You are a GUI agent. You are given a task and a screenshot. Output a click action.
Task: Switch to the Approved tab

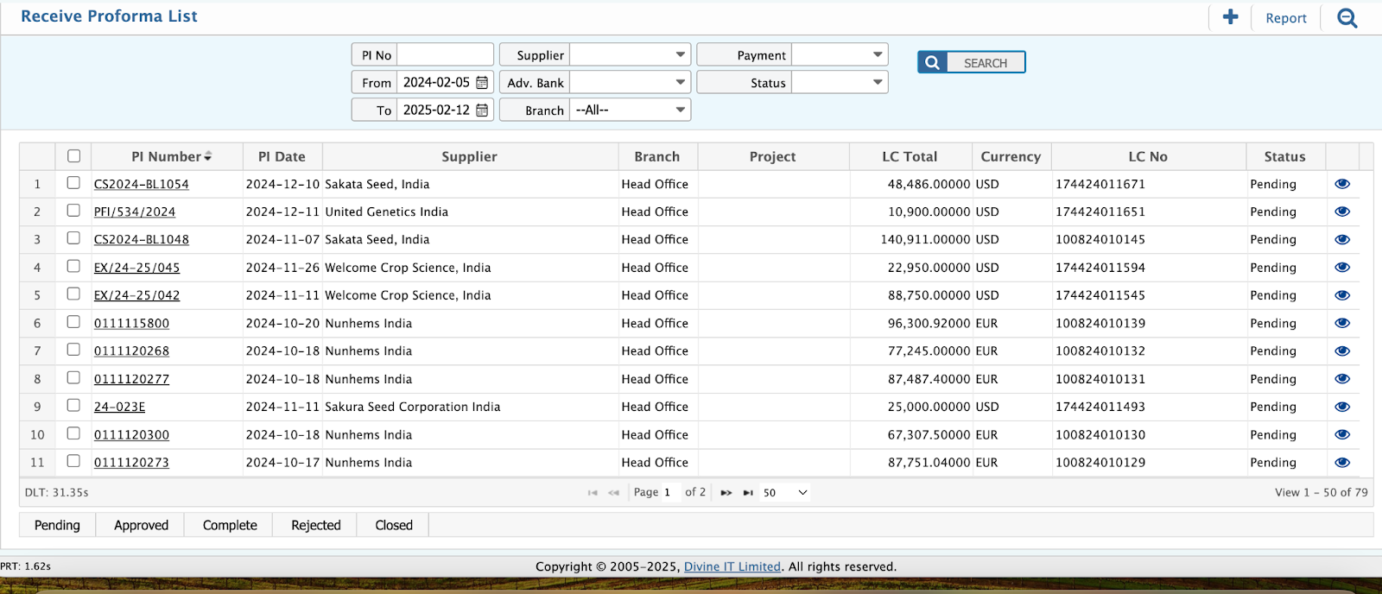coord(141,525)
